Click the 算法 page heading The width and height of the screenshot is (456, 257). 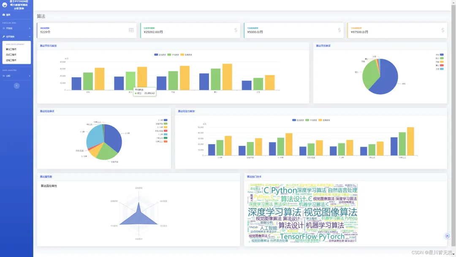(41, 16)
